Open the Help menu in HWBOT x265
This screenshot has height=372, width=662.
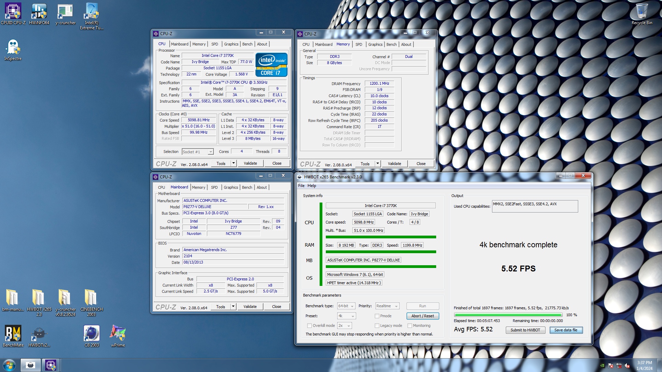[x=312, y=186]
